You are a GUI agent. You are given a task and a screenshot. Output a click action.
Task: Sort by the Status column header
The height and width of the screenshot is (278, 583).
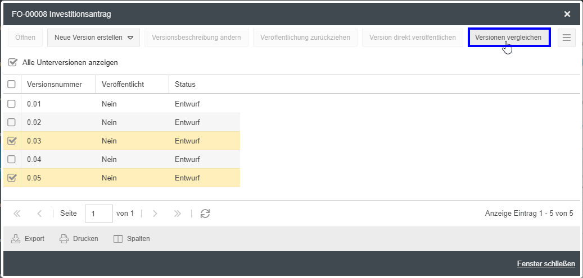pyautogui.click(x=185, y=85)
